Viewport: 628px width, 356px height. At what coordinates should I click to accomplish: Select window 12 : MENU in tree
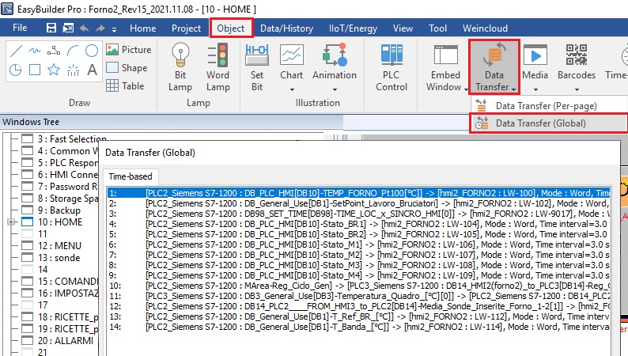59,245
